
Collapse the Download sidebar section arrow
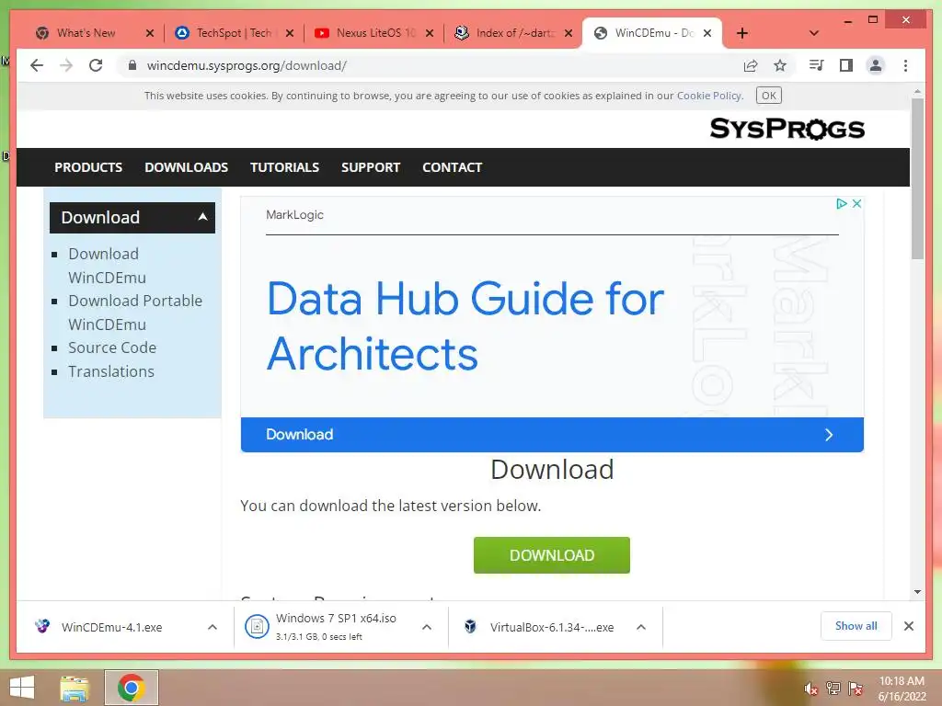point(203,217)
